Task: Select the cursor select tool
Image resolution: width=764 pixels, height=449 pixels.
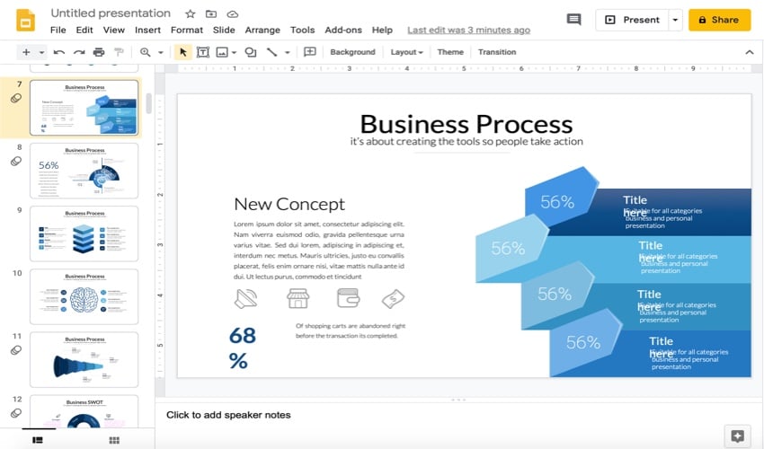Action: (x=183, y=52)
